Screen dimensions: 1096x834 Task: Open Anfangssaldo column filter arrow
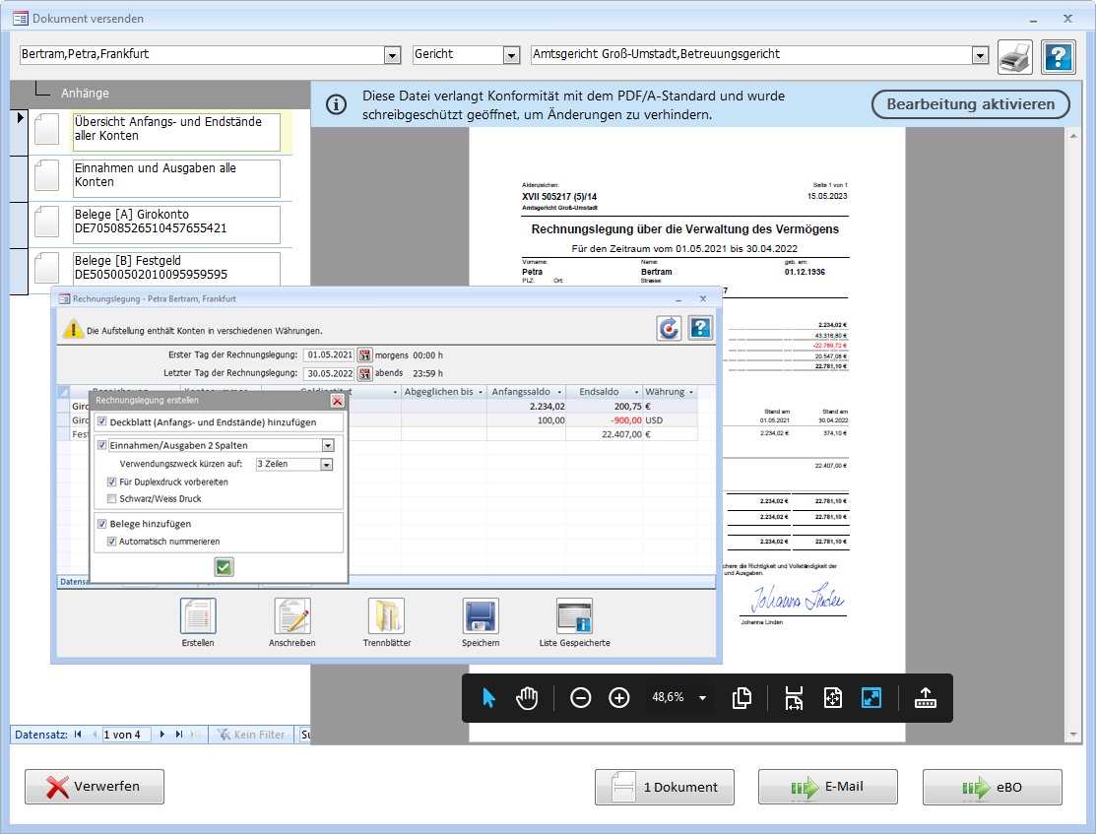(559, 392)
